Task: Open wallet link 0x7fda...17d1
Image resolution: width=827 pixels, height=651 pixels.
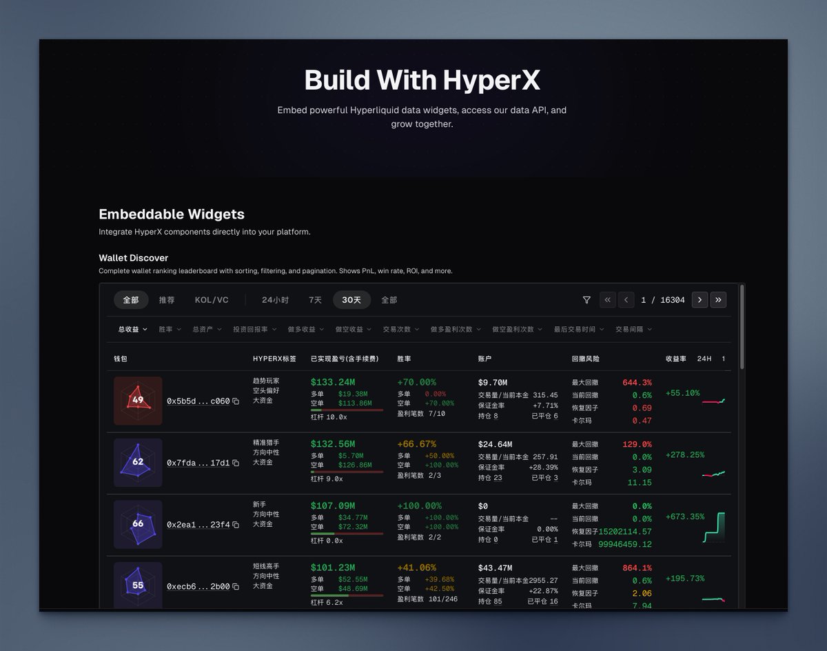Action: tap(198, 463)
